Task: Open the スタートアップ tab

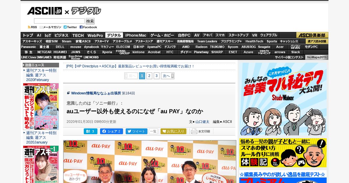Action: (x=238, y=35)
